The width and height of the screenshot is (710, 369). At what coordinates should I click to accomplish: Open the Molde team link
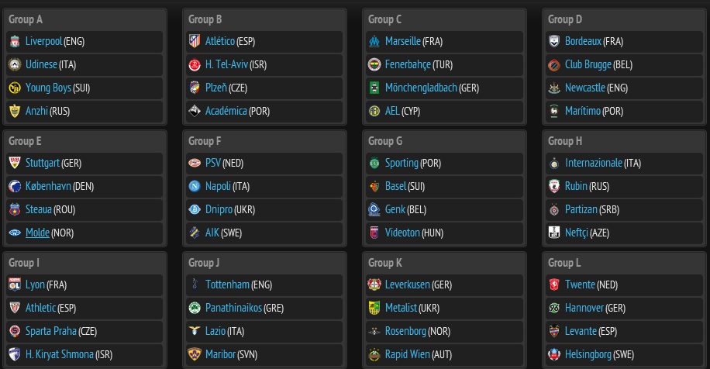coord(37,233)
